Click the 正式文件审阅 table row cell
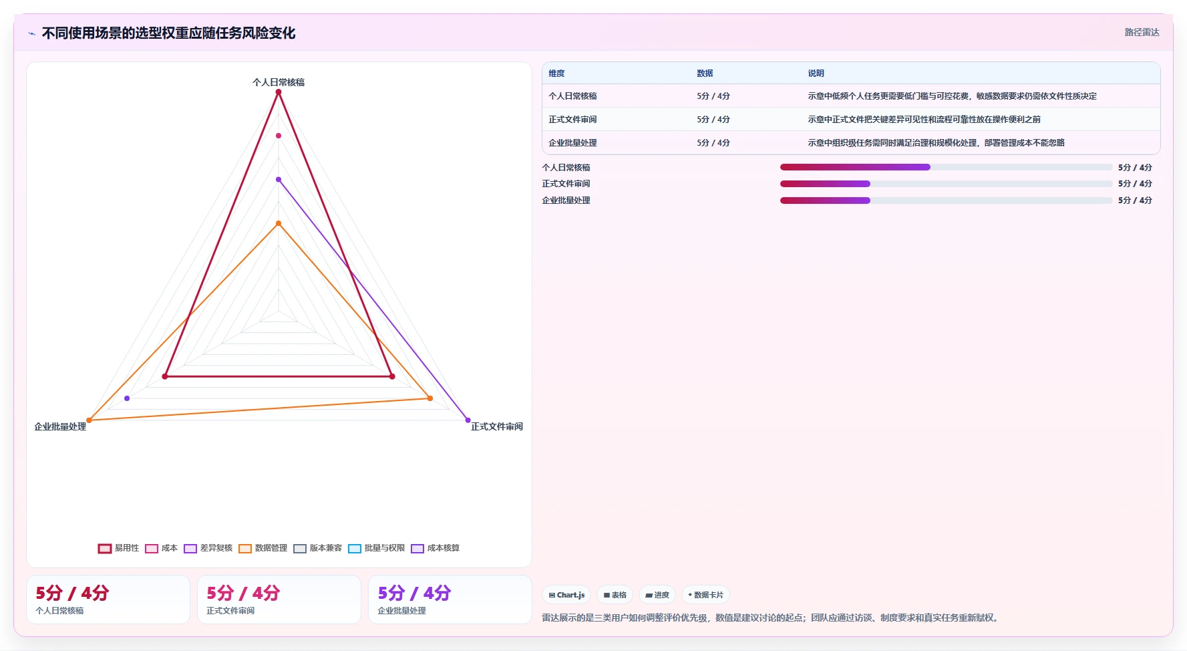 click(572, 120)
